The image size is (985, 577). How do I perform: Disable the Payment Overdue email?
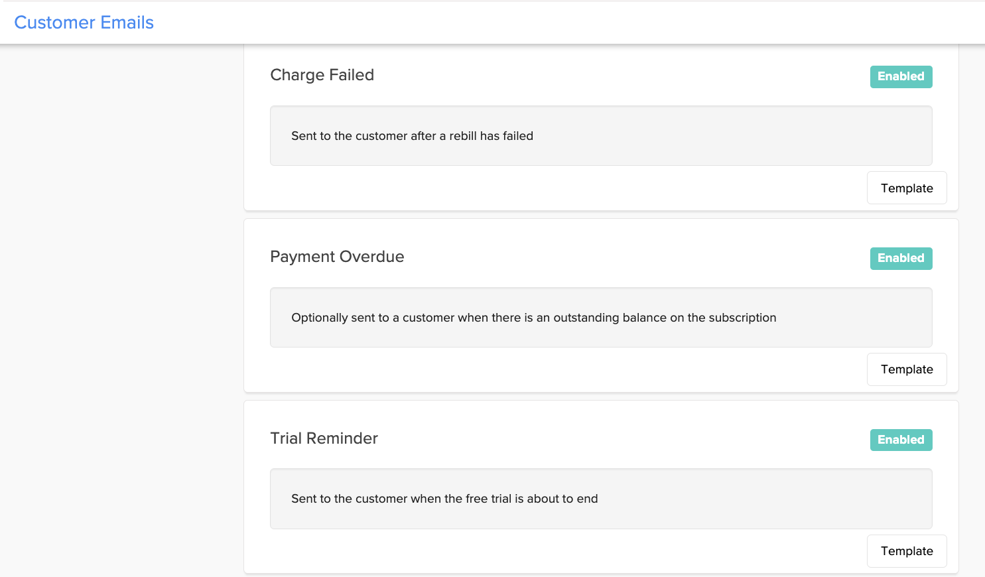[901, 258]
